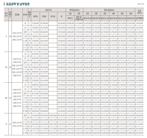The image size is (147, 138).
Task: Click the type cell '84B'
Action: click(6, 98)
